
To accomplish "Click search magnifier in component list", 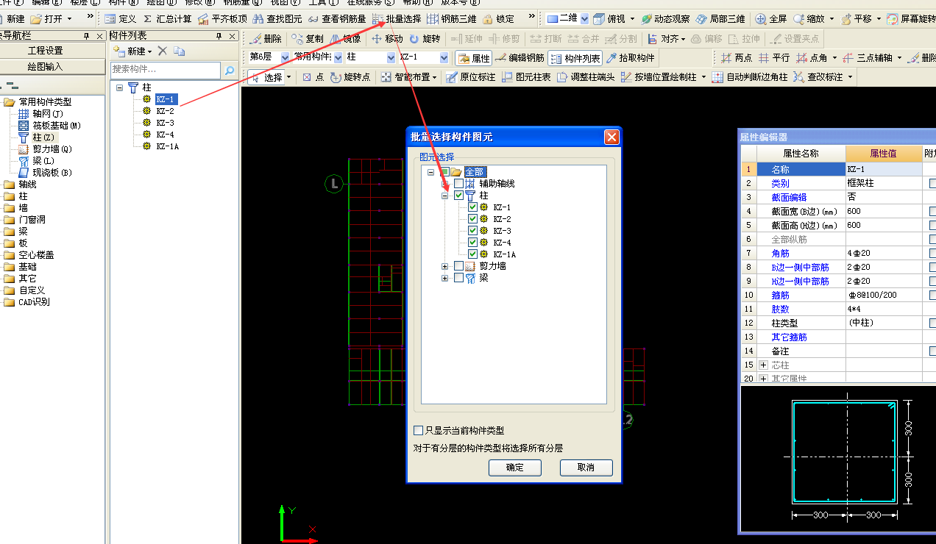I will (230, 70).
